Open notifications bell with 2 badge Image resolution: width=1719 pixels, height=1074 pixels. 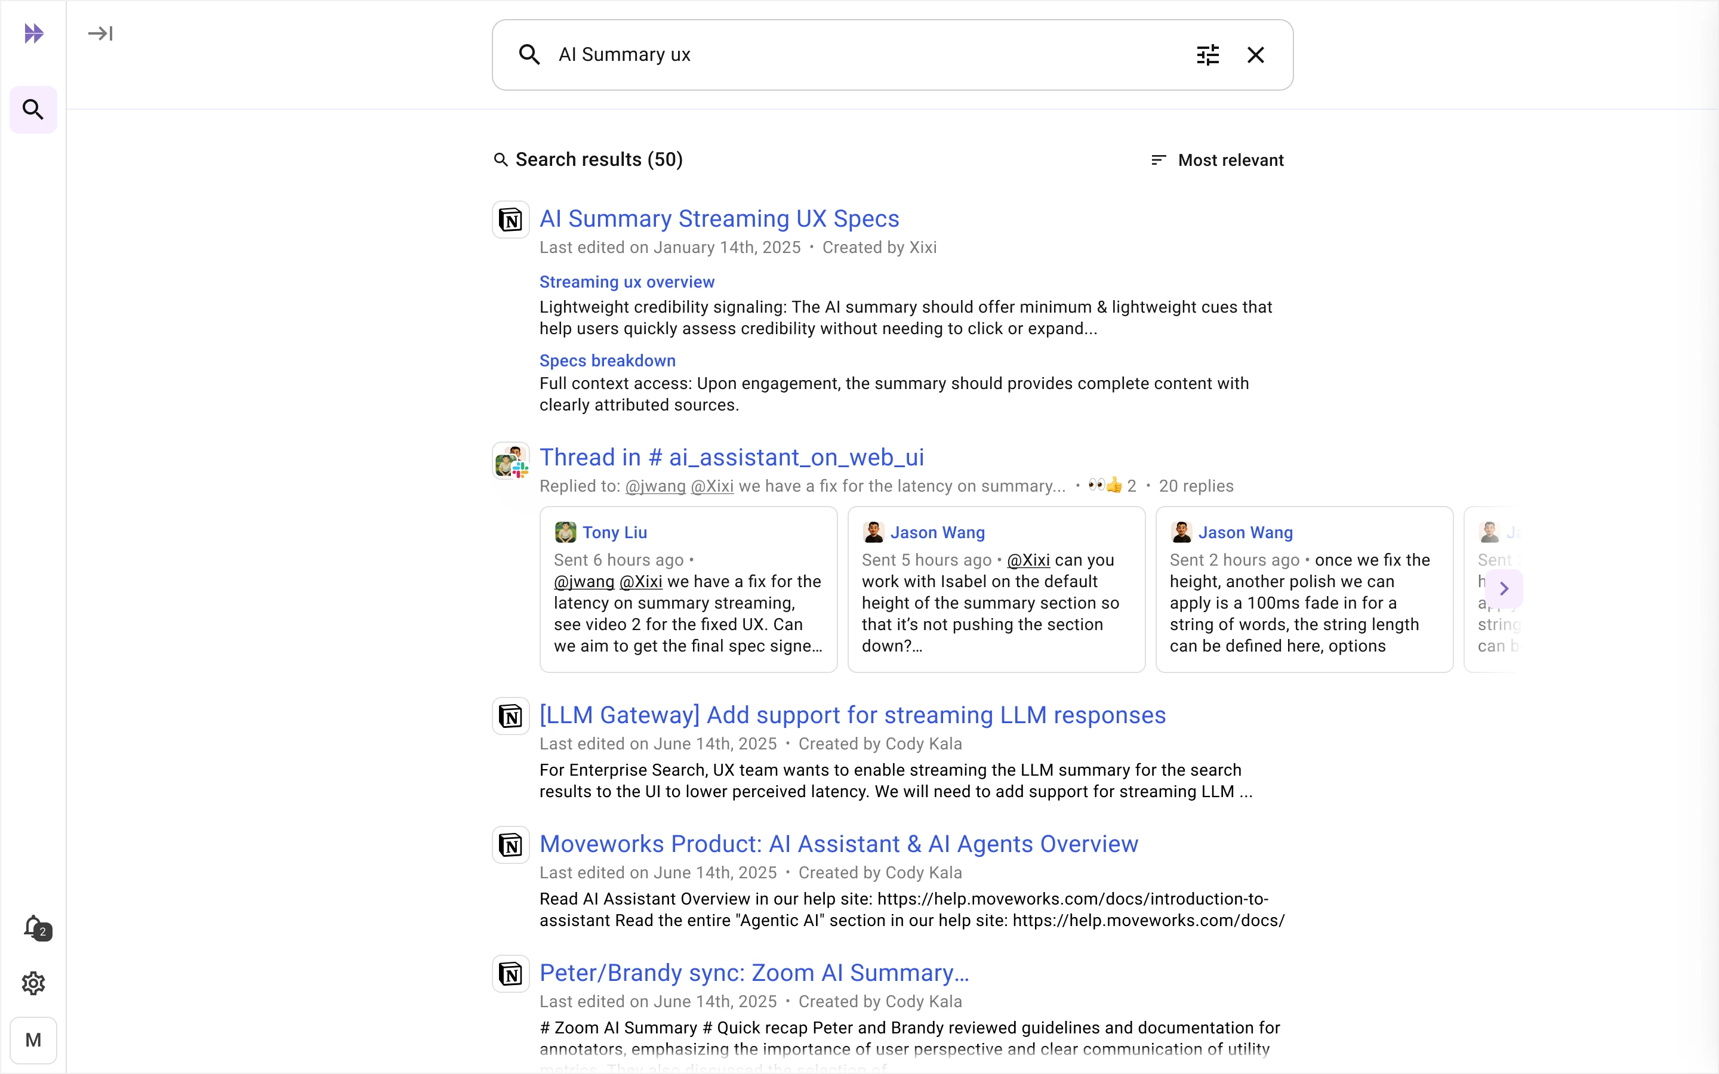pyautogui.click(x=35, y=927)
